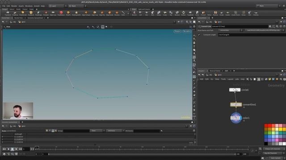Click the current frame number field
This screenshot has width=286, height=160.
point(26,149)
